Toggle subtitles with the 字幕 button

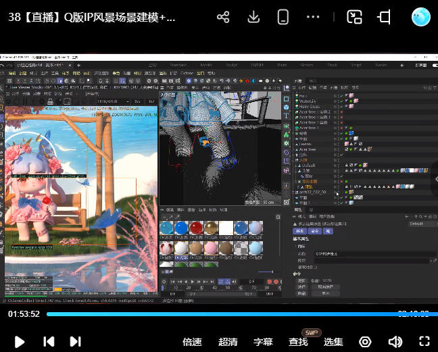click(x=263, y=342)
